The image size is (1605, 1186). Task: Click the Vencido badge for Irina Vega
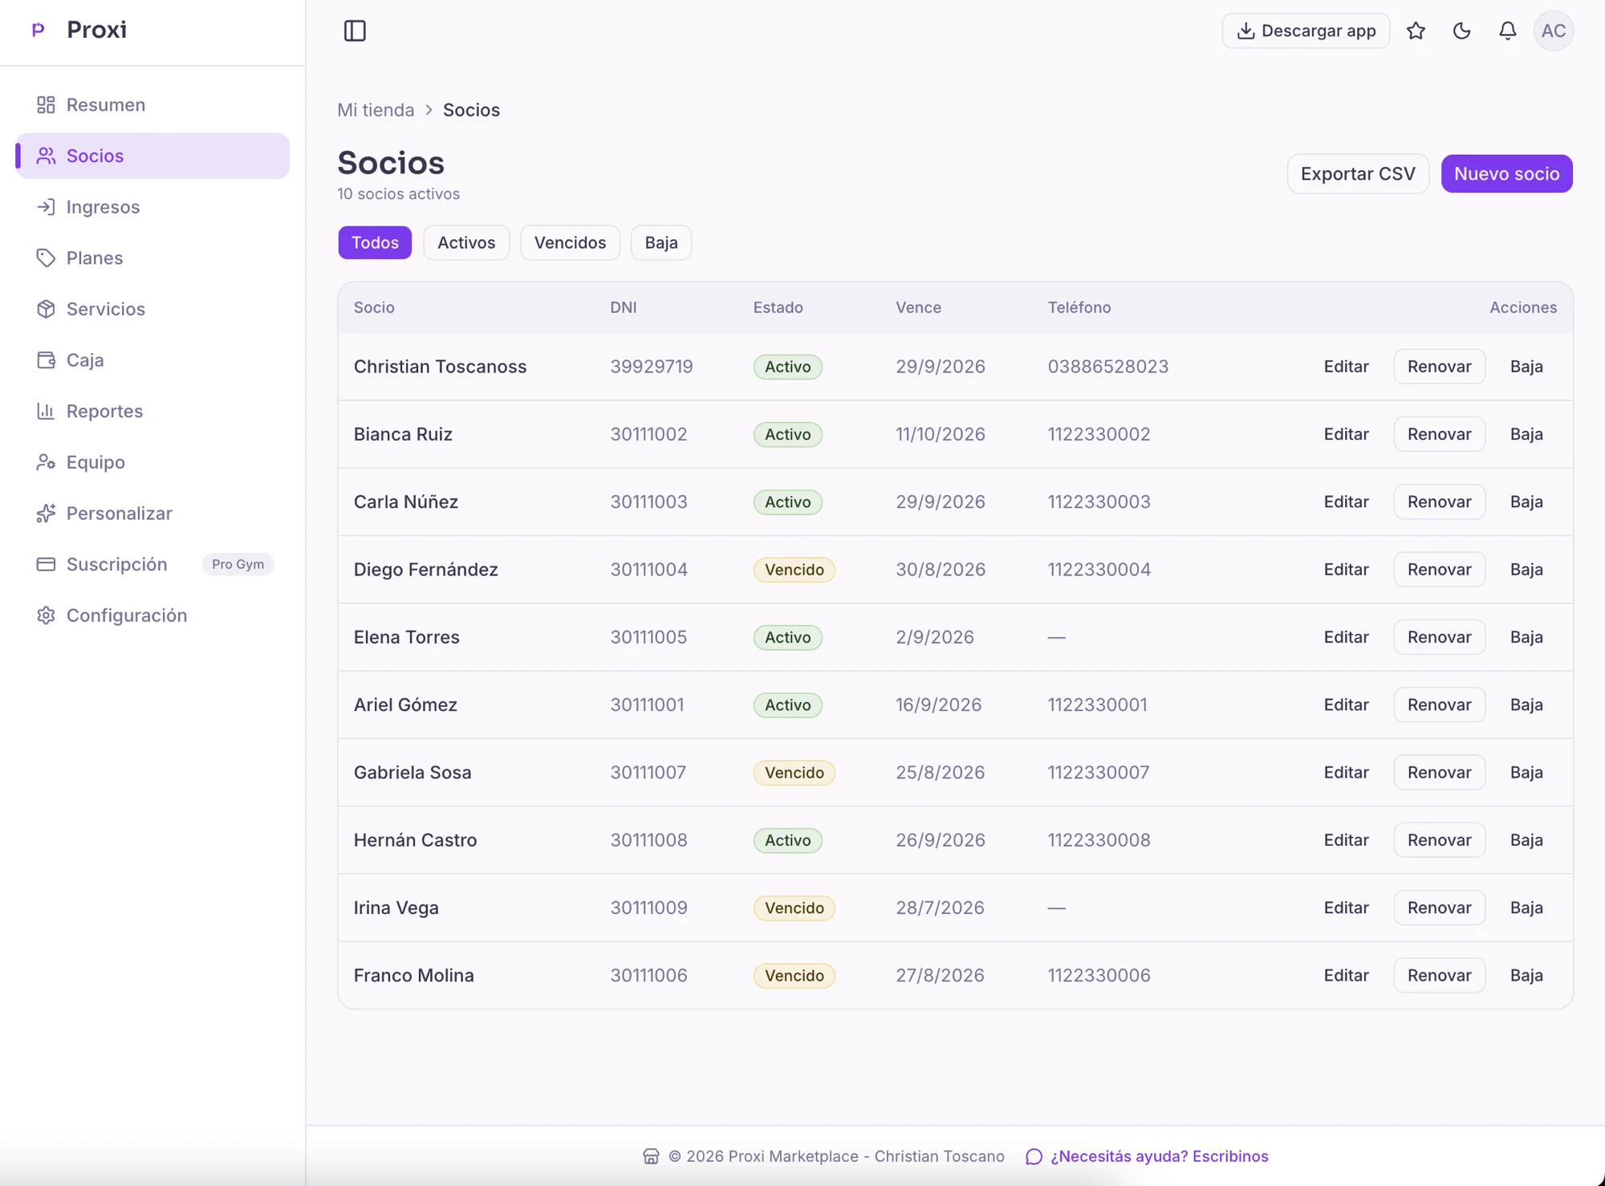(794, 908)
